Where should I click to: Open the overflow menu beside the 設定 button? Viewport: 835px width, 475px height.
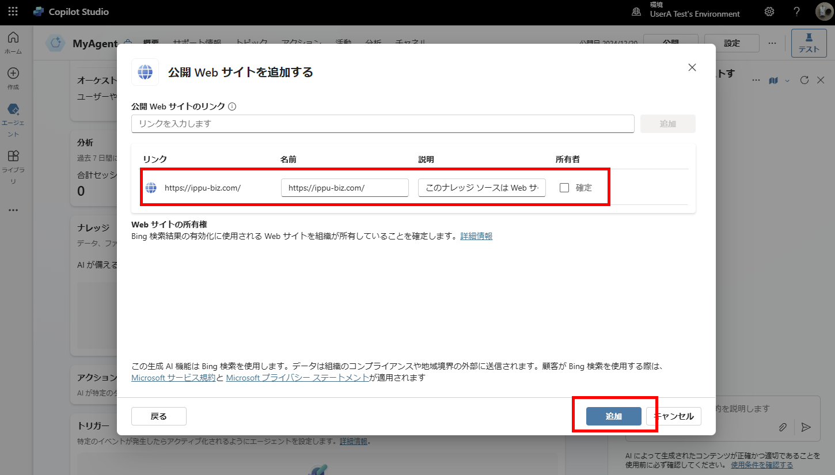(x=772, y=43)
